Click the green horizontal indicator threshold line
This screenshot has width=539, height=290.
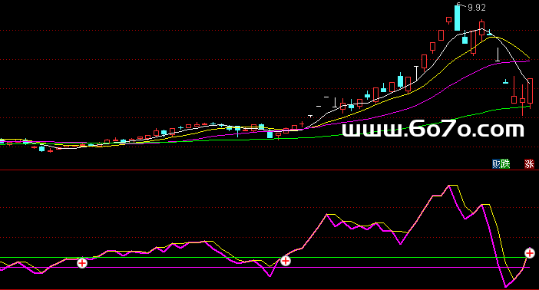(x=265, y=257)
